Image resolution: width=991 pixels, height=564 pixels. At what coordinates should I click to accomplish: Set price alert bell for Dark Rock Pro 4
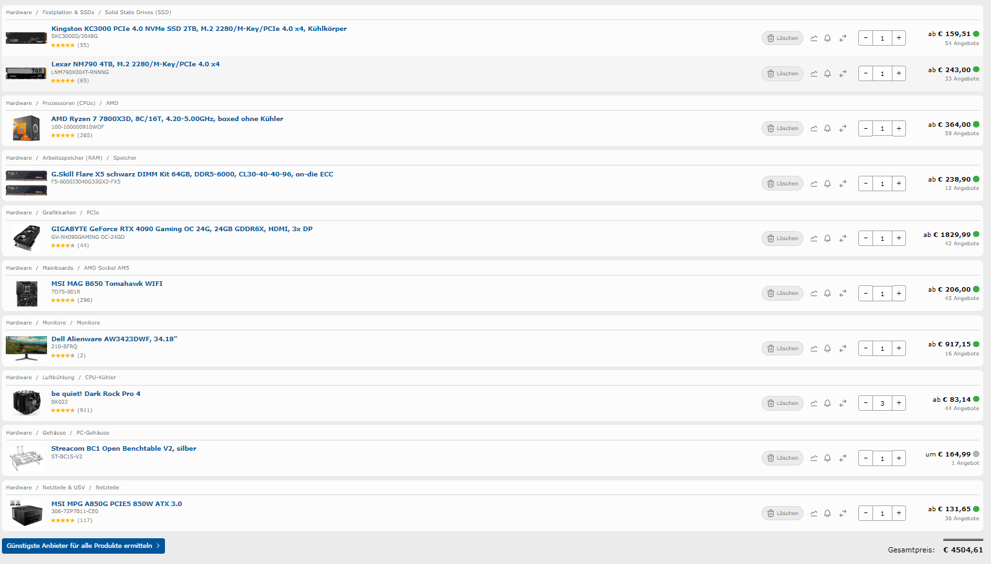(x=827, y=403)
